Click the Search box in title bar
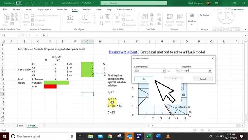The image size is (248, 140). pyautogui.click(x=134, y=3)
